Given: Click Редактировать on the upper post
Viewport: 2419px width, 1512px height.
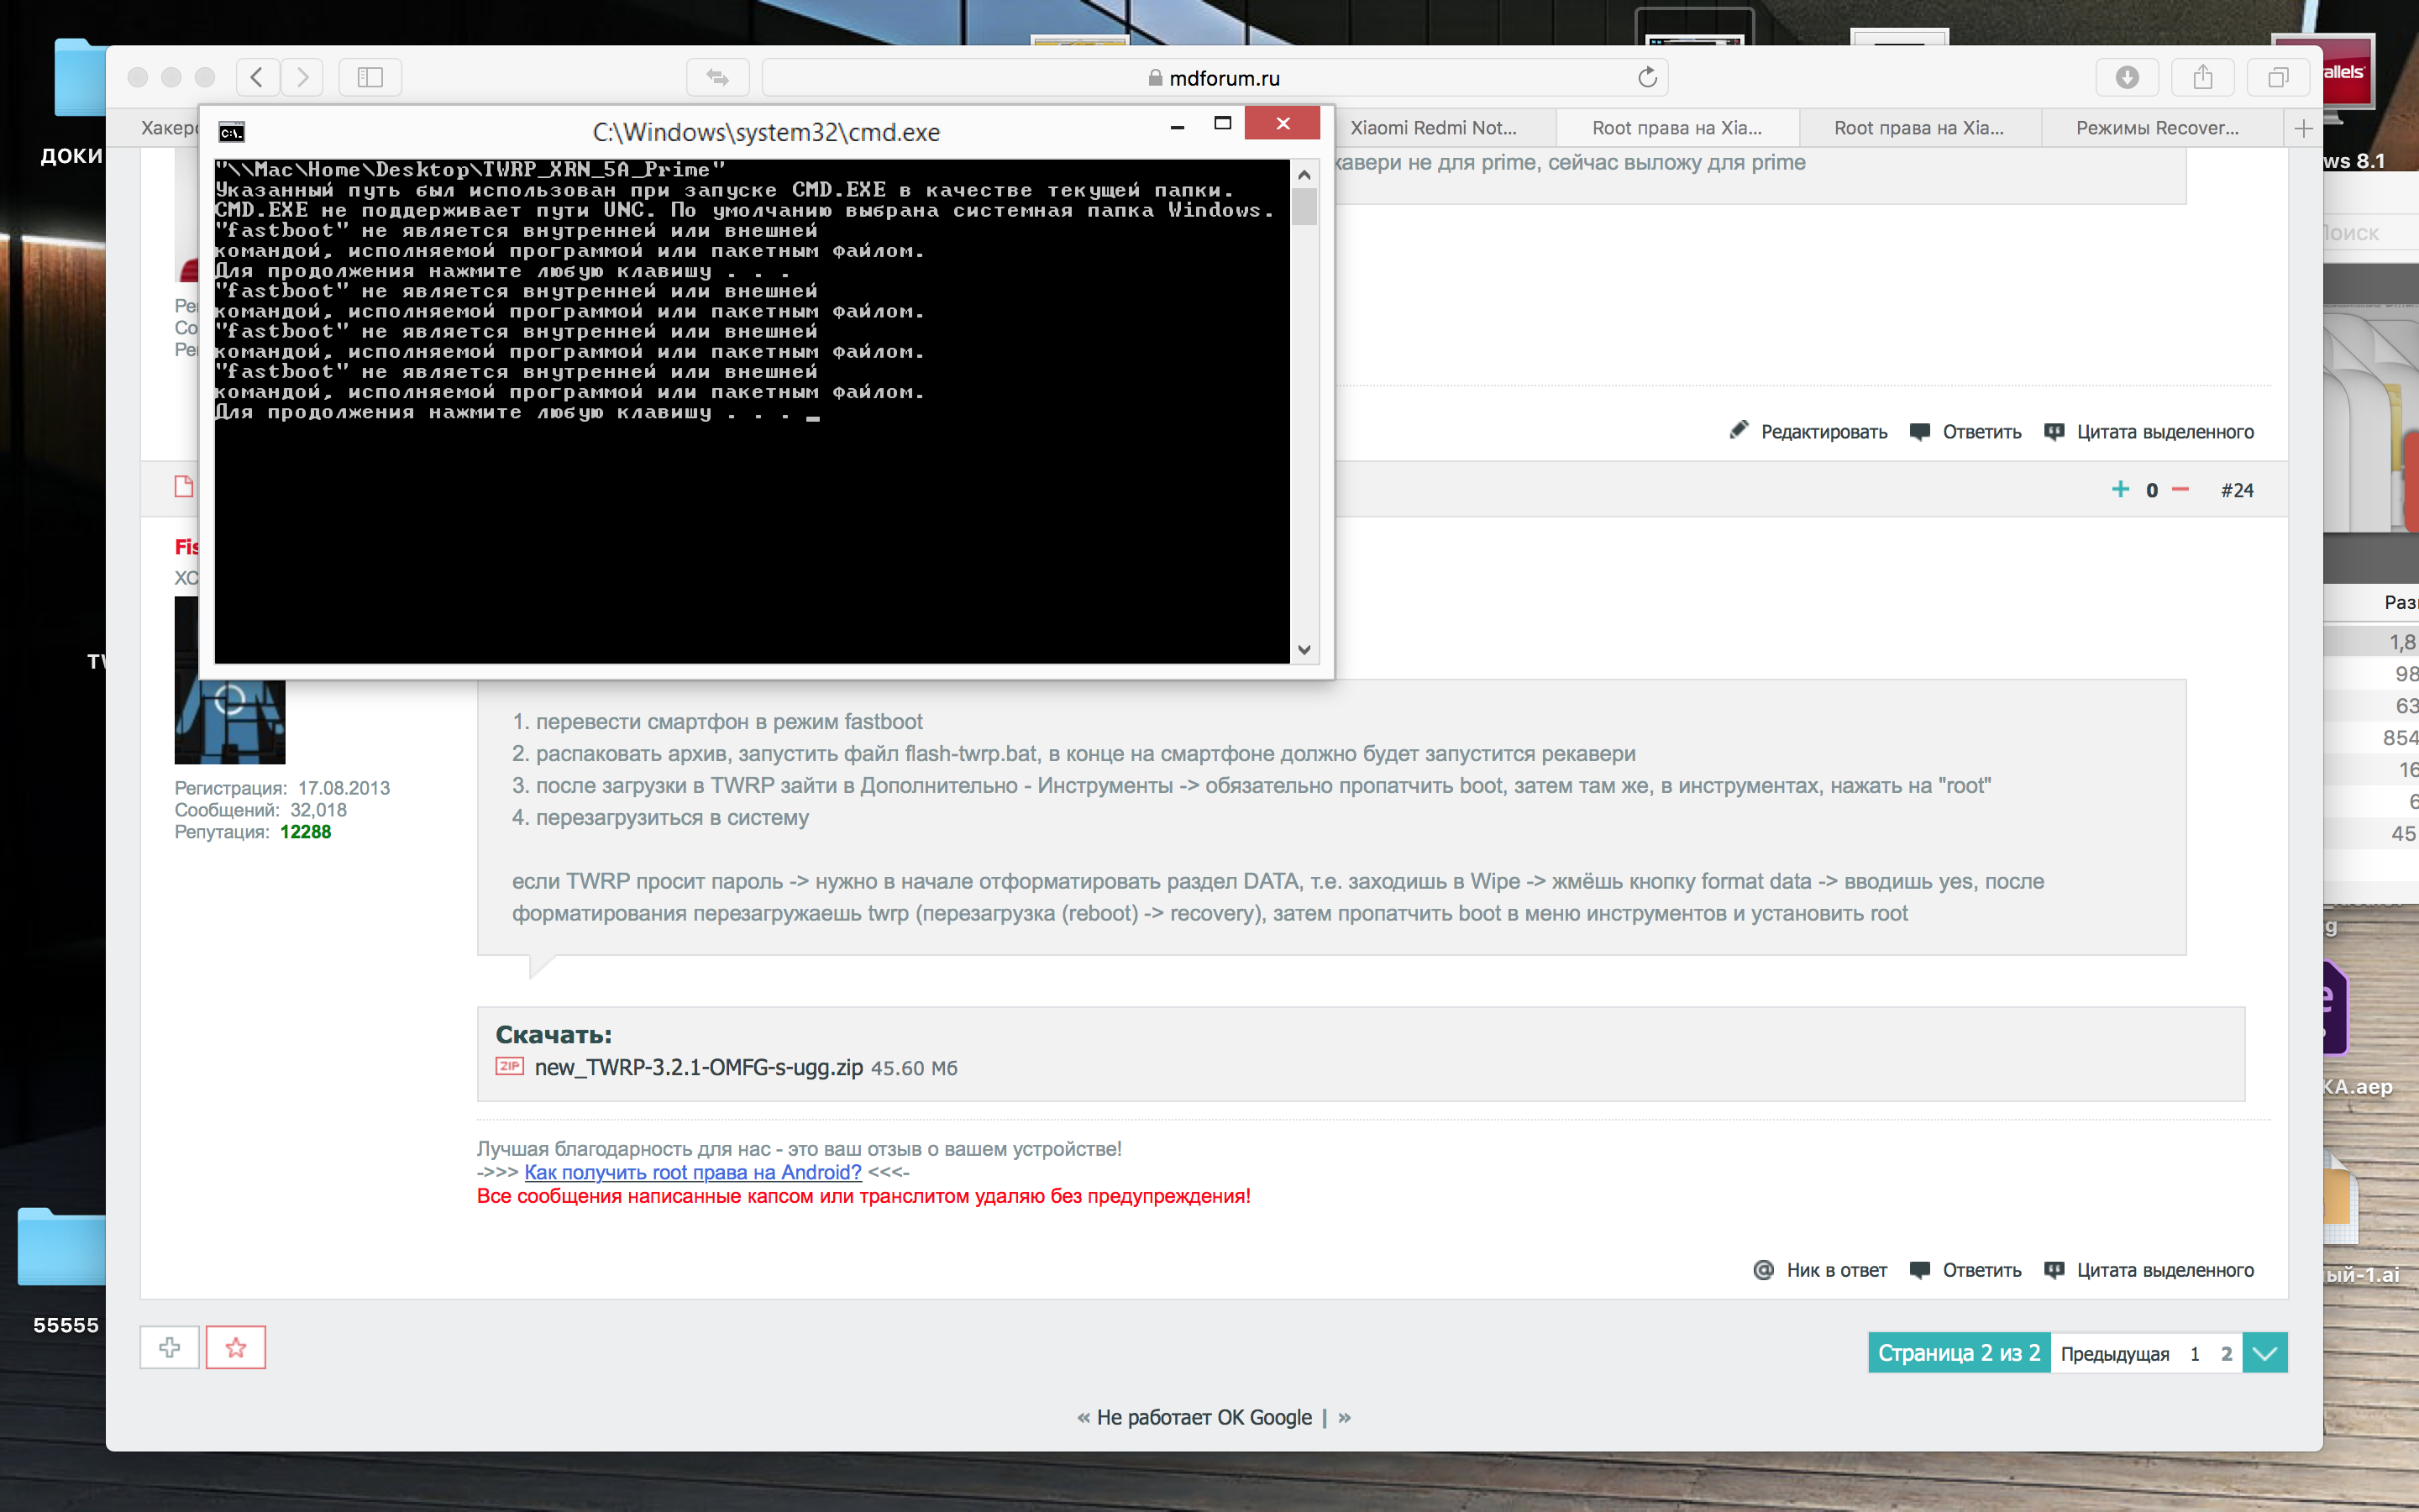Looking at the screenshot, I should coord(1823,432).
